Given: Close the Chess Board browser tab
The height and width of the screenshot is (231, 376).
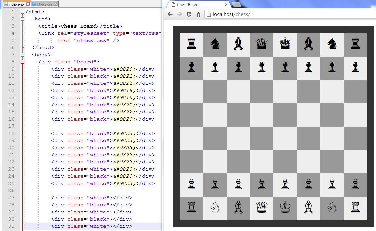Looking at the screenshot, I should (x=226, y=5).
